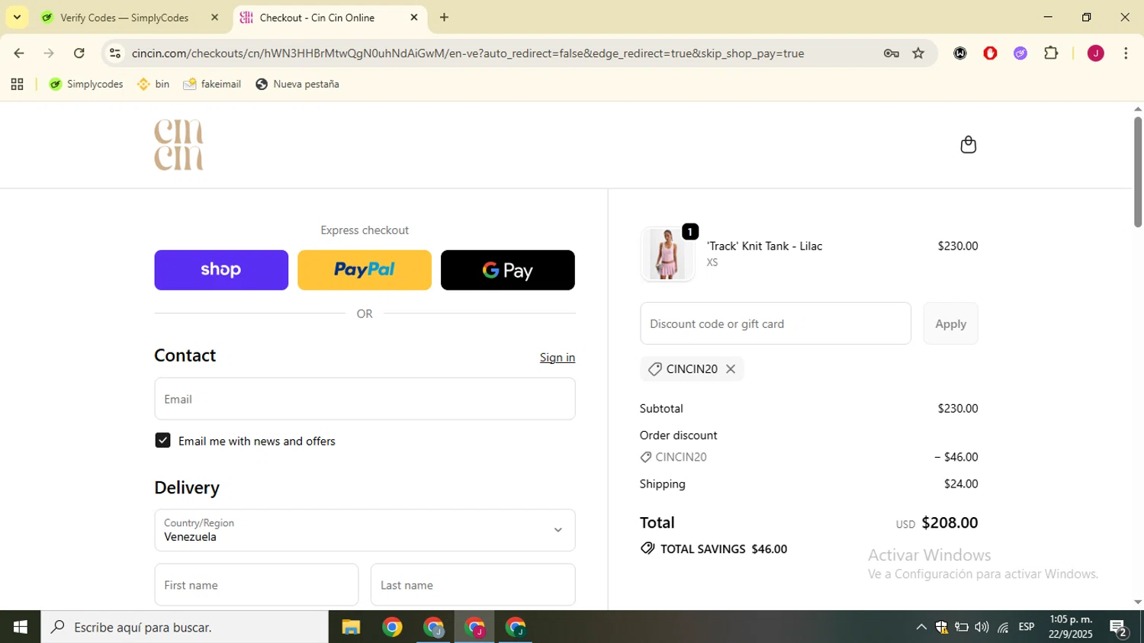Click the Sign in link
Image resolution: width=1144 pixels, height=643 pixels.
point(558,358)
